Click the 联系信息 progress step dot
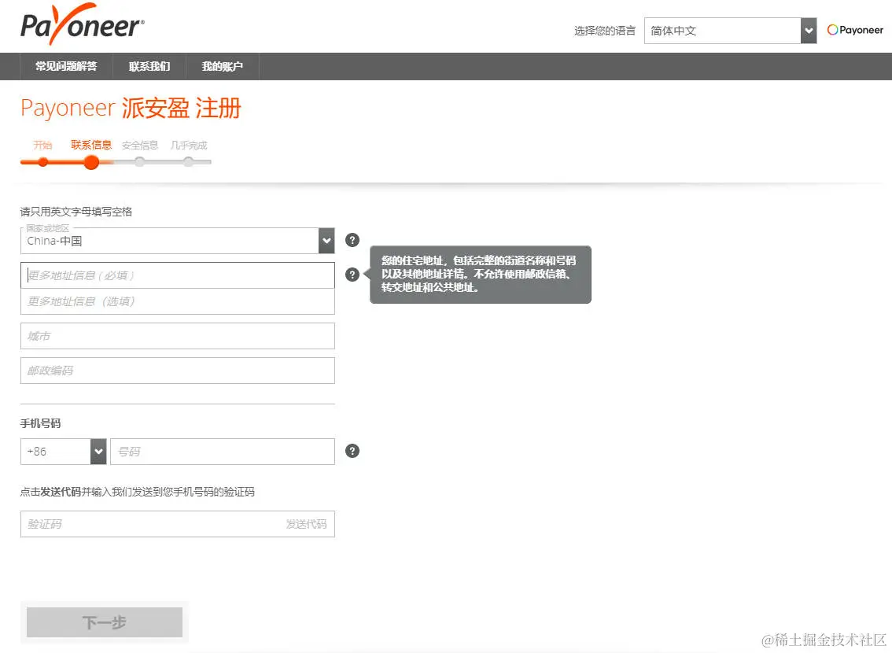892x653 pixels. (91, 162)
